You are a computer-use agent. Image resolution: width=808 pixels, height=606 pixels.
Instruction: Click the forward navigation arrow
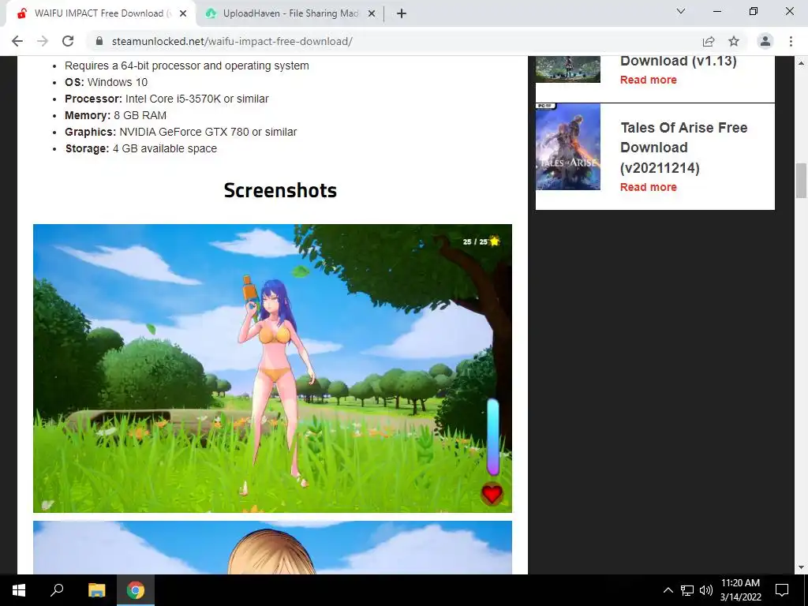point(43,41)
